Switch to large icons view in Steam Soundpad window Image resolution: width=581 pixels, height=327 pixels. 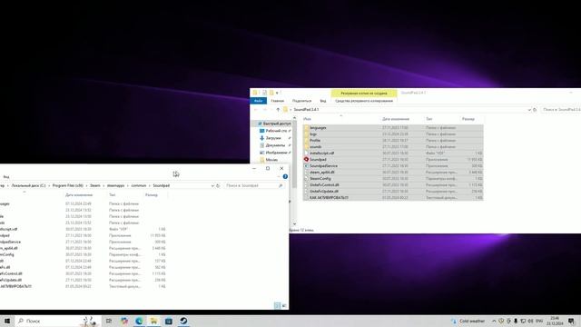tap(284, 305)
